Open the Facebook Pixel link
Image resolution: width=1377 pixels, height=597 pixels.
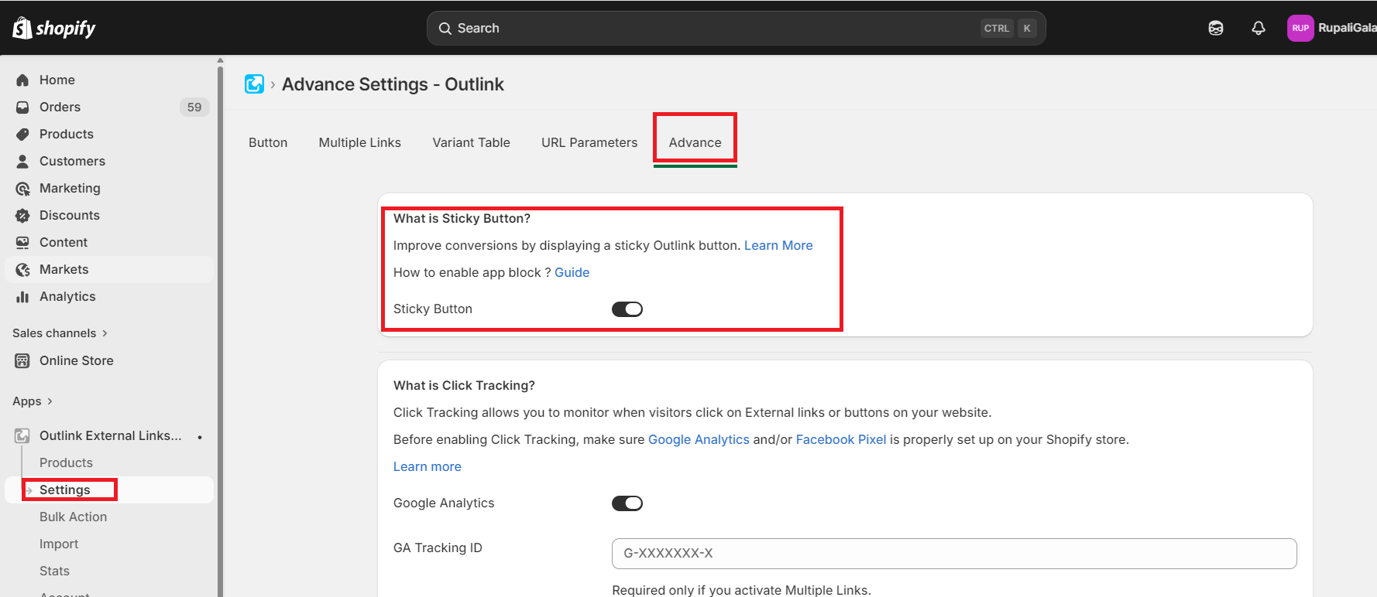[x=841, y=439]
